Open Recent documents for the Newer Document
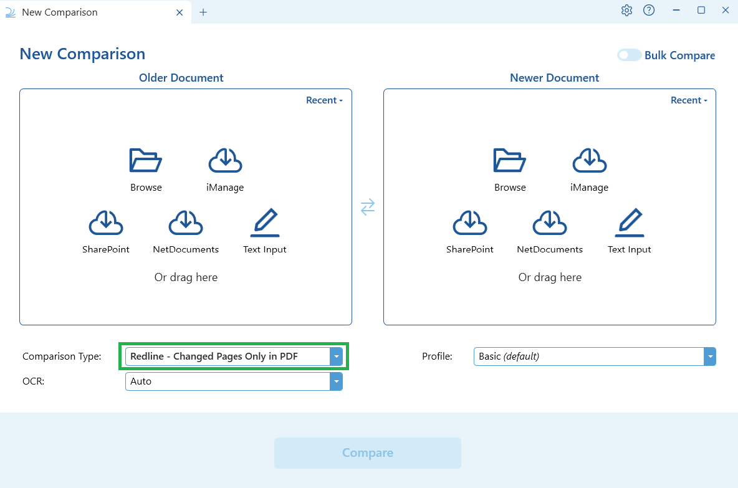 [x=688, y=100]
